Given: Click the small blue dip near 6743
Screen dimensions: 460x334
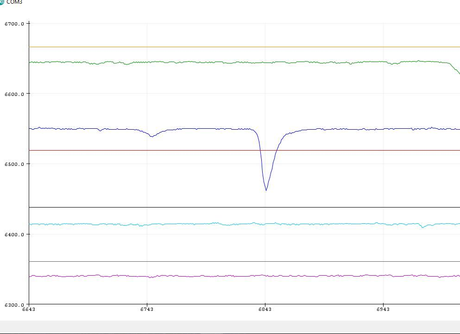Looking at the screenshot, I should point(151,136).
